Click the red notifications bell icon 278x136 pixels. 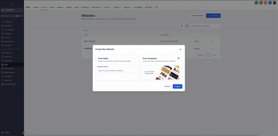pyautogui.click(x=265, y=3)
